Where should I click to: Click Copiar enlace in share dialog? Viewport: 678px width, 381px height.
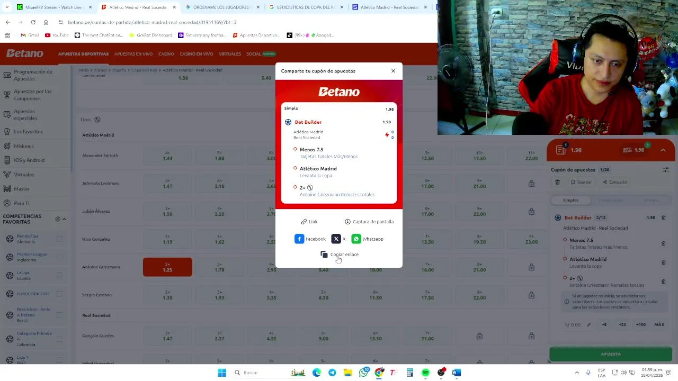point(340,255)
